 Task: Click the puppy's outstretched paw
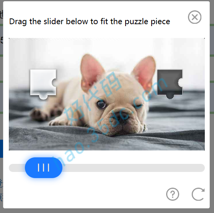tap(39, 114)
